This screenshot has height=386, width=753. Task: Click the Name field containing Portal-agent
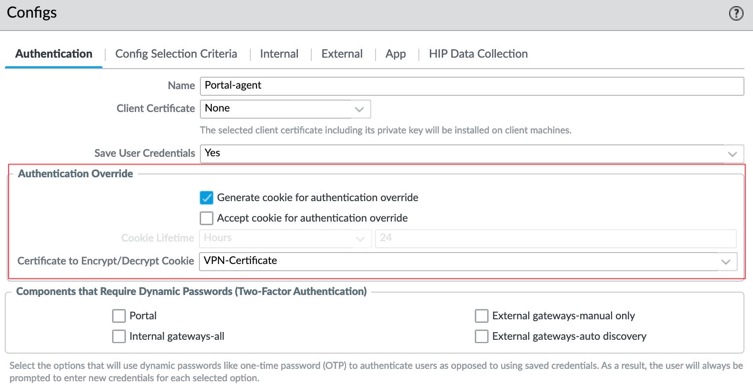[x=471, y=86]
